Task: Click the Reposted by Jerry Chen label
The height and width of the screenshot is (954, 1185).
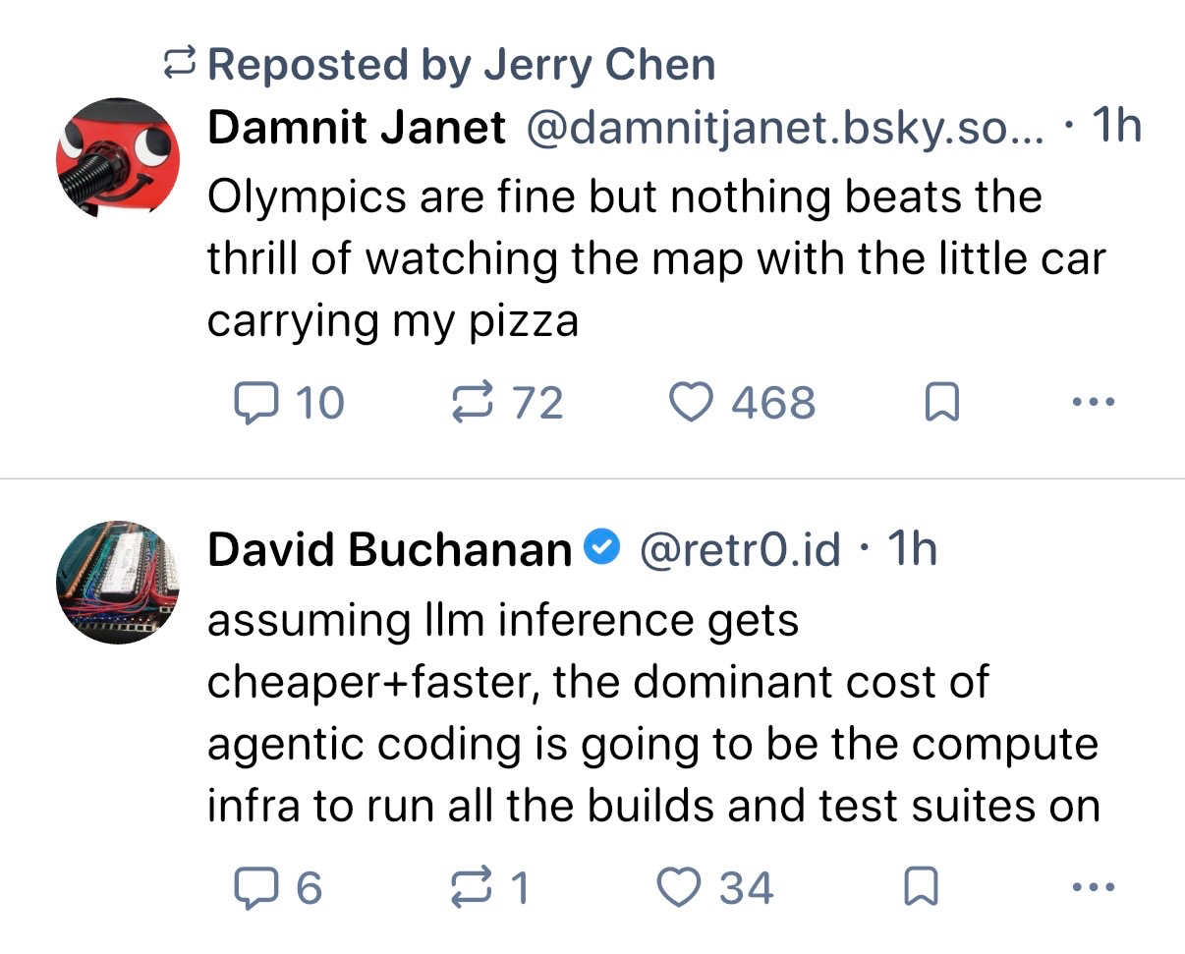Action: (461, 65)
